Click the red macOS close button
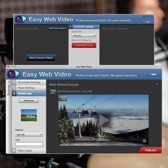The width and height of the screenshot is (168, 168). click(x=8, y=67)
